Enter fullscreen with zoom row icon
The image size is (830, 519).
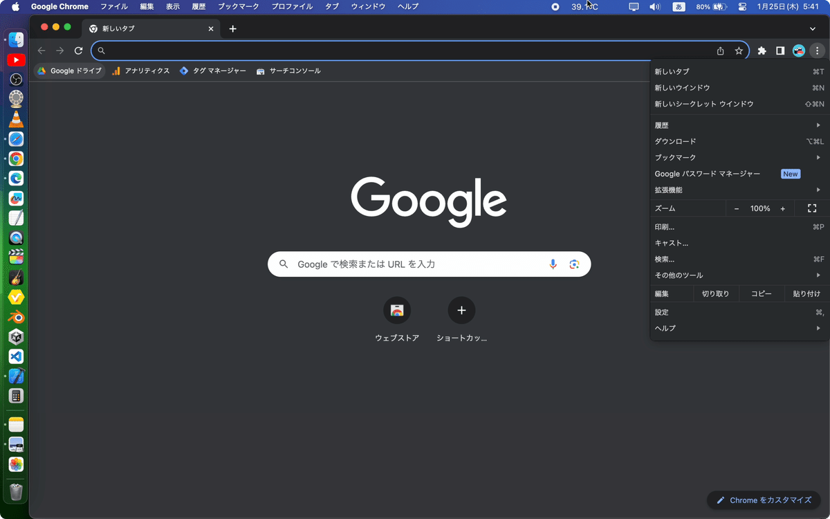tap(812, 208)
